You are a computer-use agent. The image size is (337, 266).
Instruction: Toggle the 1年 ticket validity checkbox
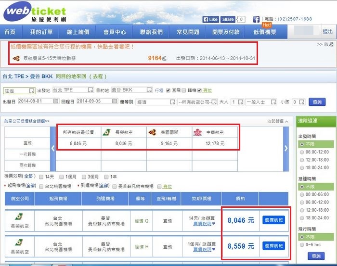point(106,177)
